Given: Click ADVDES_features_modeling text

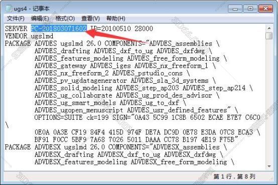Looking at the screenshot, I should click(79, 58).
